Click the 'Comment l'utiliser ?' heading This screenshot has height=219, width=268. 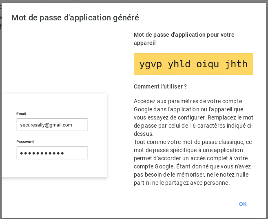160,86
